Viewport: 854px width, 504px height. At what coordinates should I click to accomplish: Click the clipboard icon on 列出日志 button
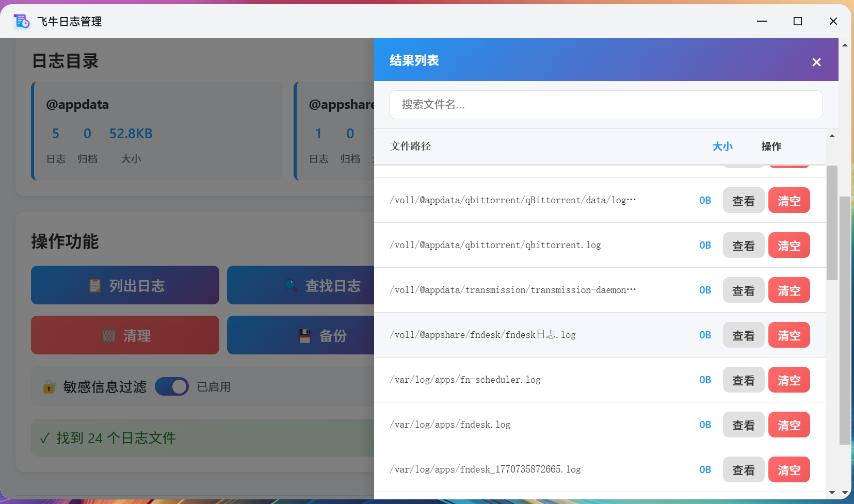coord(95,285)
